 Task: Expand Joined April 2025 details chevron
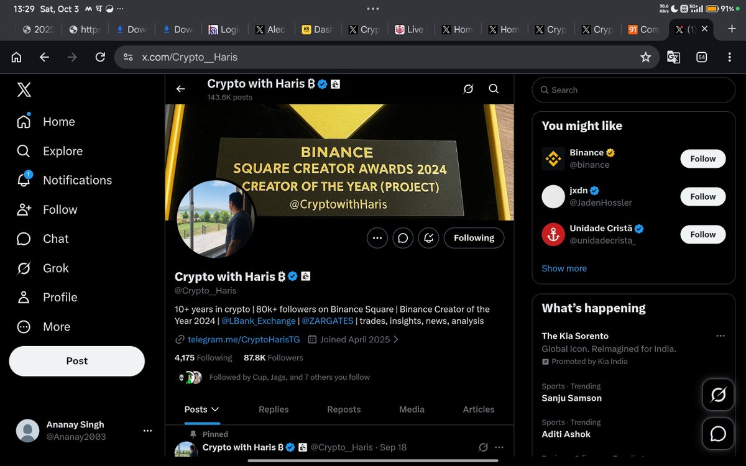(x=396, y=339)
